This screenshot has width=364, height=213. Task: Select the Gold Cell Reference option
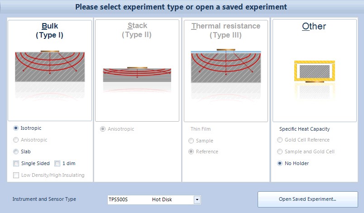pyautogui.click(x=281, y=140)
